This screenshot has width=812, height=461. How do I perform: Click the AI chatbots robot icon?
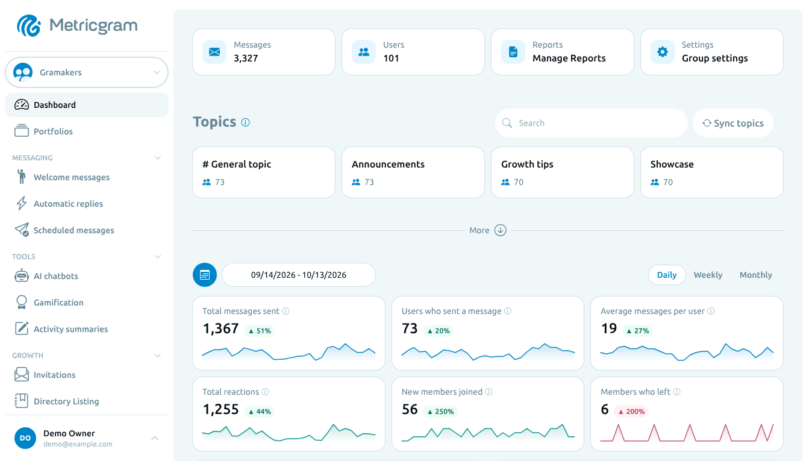click(22, 276)
